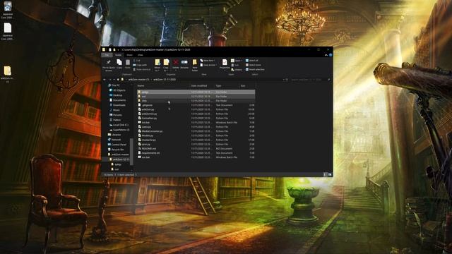Click anki2sm-master (1) in the breadcrumb

pyautogui.click(x=138, y=80)
